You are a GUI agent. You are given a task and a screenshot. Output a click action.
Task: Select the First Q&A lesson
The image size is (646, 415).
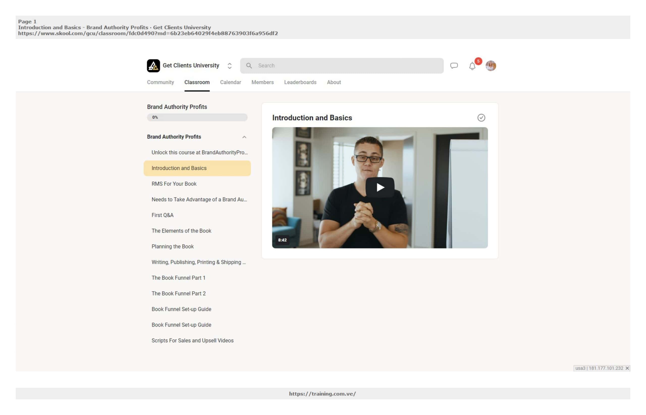162,215
